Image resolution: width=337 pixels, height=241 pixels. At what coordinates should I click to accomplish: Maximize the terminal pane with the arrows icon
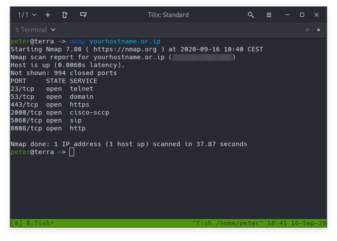point(307,30)
